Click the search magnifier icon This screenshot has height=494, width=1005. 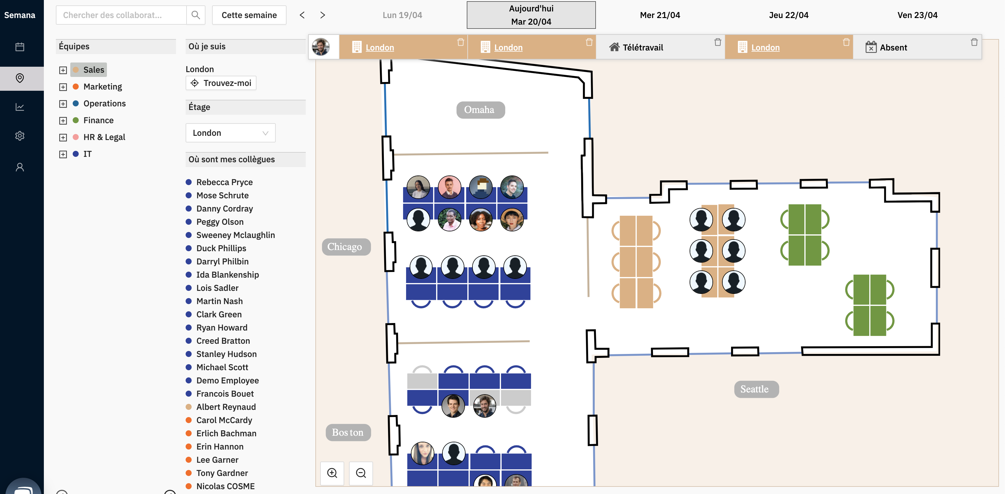point(196,15)
